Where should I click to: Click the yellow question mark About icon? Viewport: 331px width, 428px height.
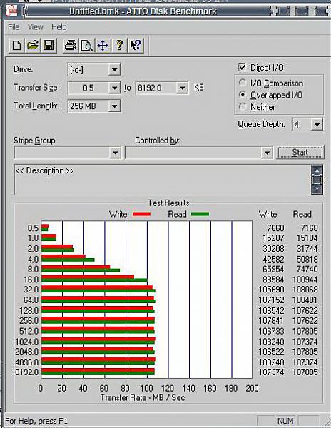tap(119, 45)
